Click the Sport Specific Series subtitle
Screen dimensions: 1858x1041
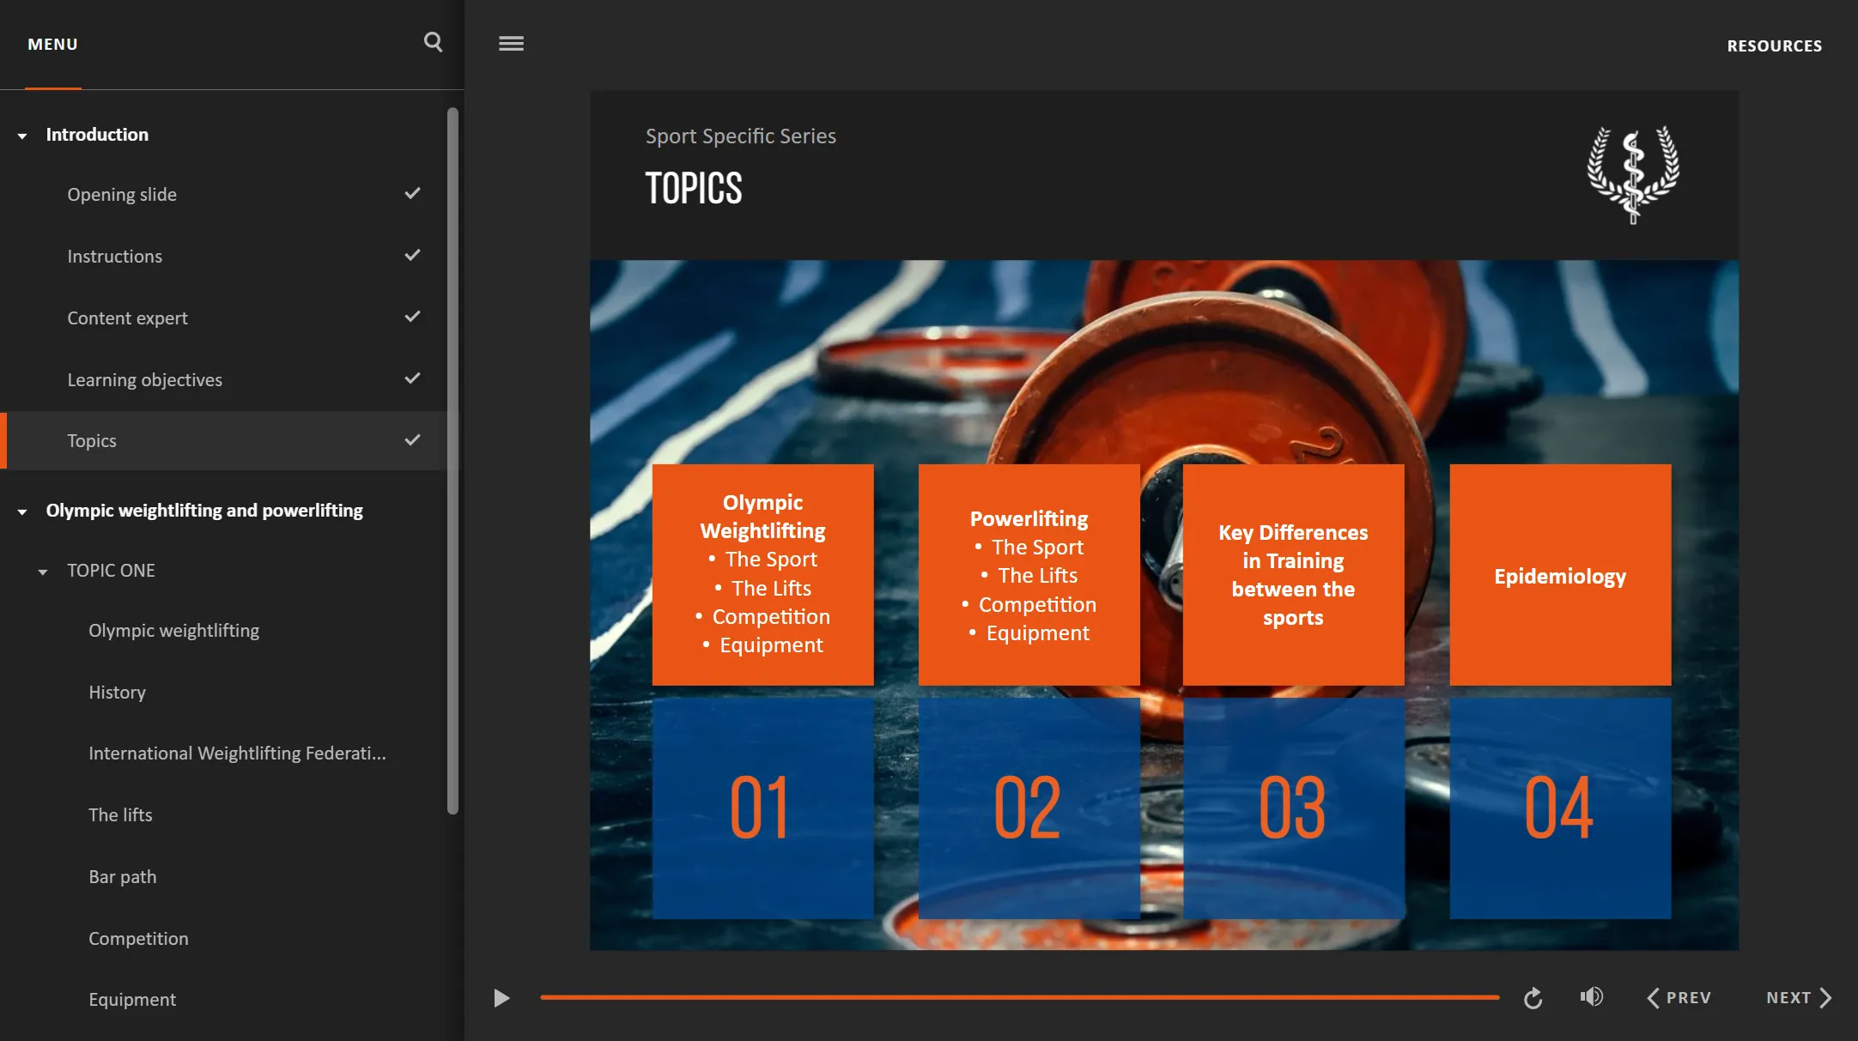tap(740, 136)
